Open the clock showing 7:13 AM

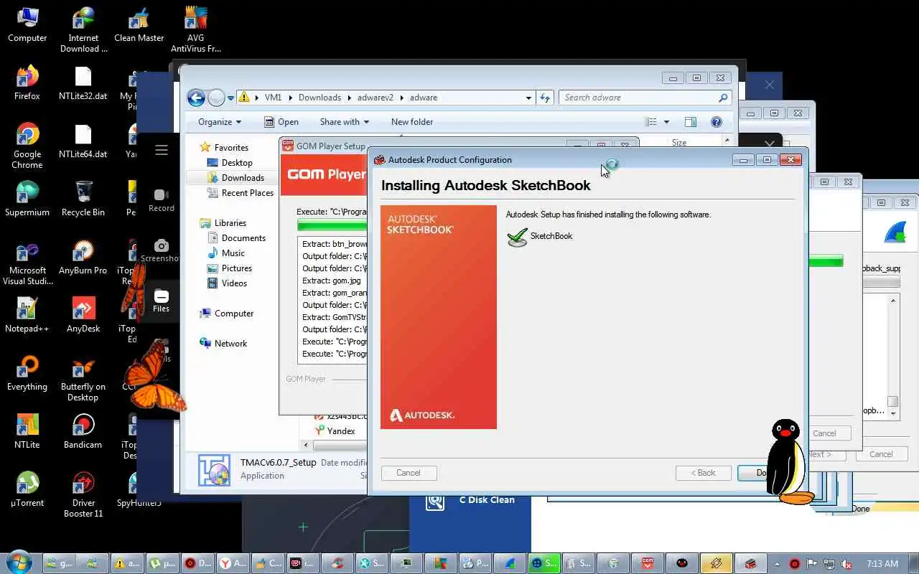pos(882,564)
